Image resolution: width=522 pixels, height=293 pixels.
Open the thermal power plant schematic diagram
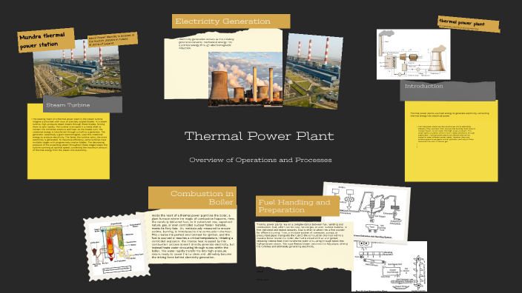[x=413, y=54]
